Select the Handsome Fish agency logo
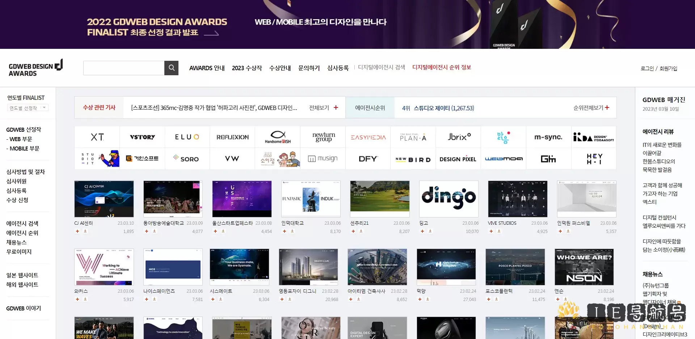 point(278,137)
